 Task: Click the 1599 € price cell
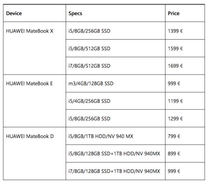(x=175, y=48)
